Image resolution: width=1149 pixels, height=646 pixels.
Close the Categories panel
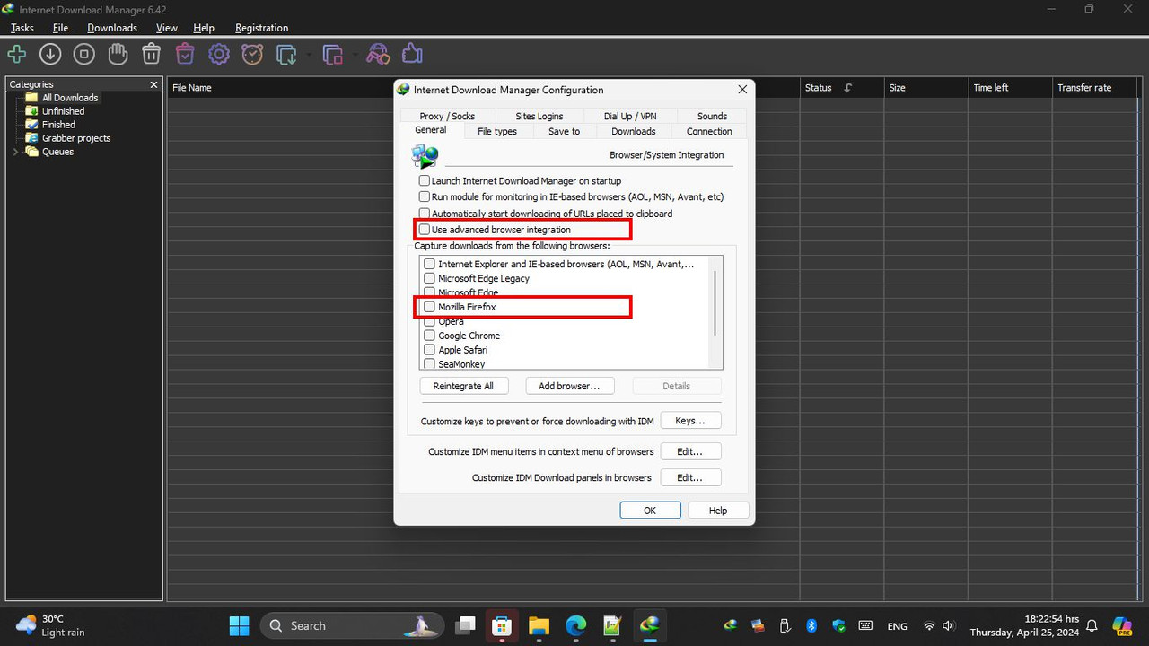click(x=153, y=84)
